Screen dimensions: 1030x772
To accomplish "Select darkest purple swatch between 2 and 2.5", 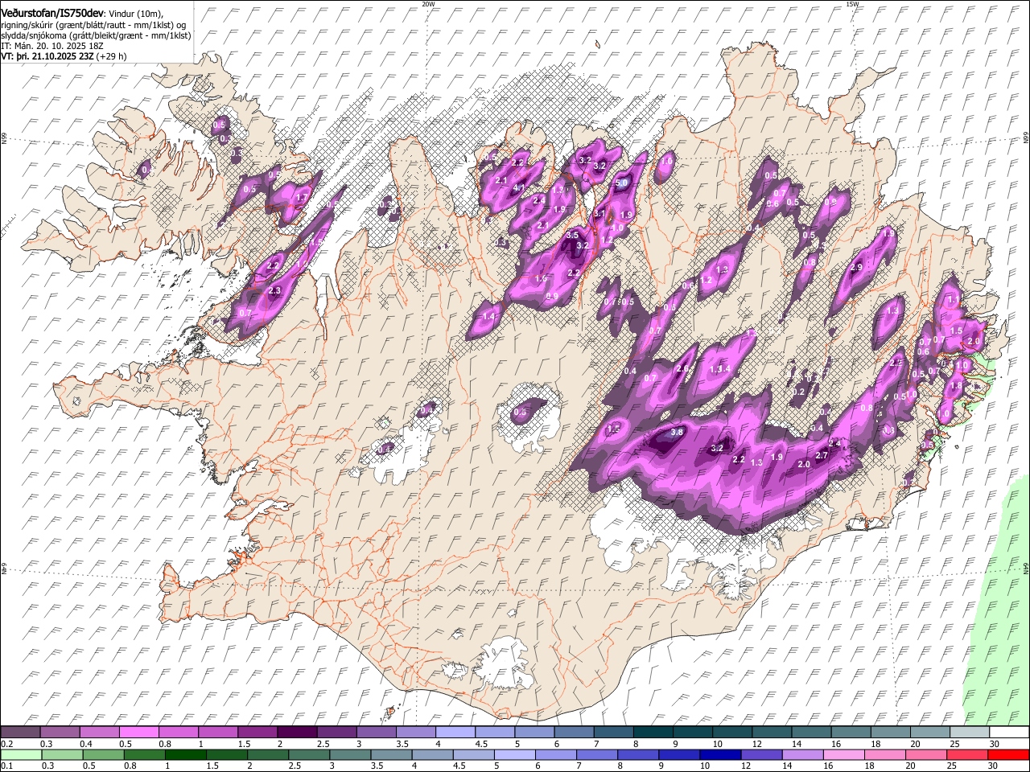I will click(x=296, y=732).
